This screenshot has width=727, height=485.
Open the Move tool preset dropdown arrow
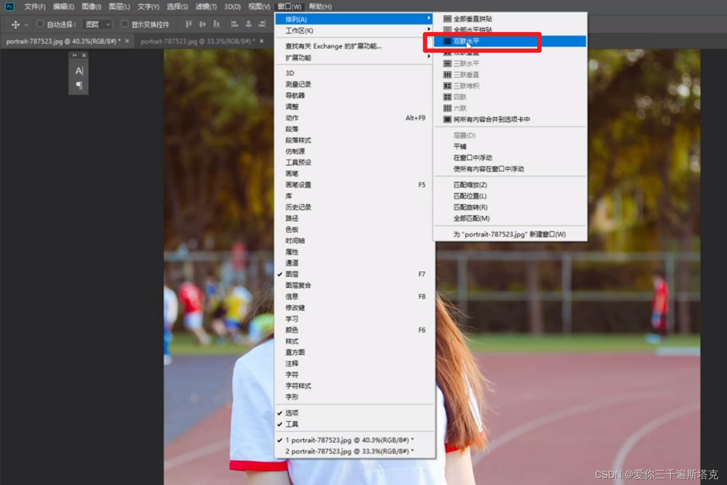(26, 25)
